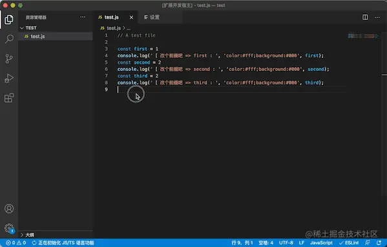The height and width of the screenshot is (247, 387).
Task: Click the ESLint status item
Action: [x=349, y=243]
